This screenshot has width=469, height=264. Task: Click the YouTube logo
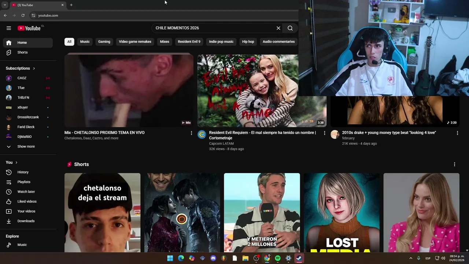(29, 28)
